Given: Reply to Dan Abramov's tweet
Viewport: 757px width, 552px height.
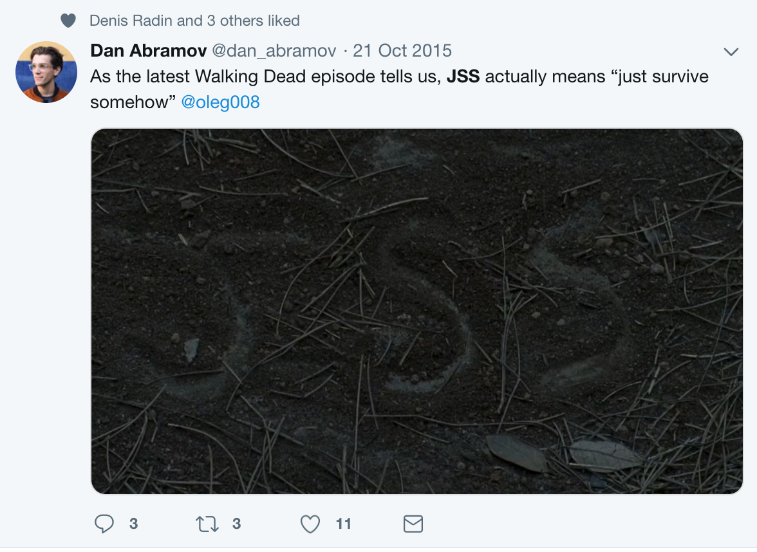Looking at the screenshot, I should (104, 524).
